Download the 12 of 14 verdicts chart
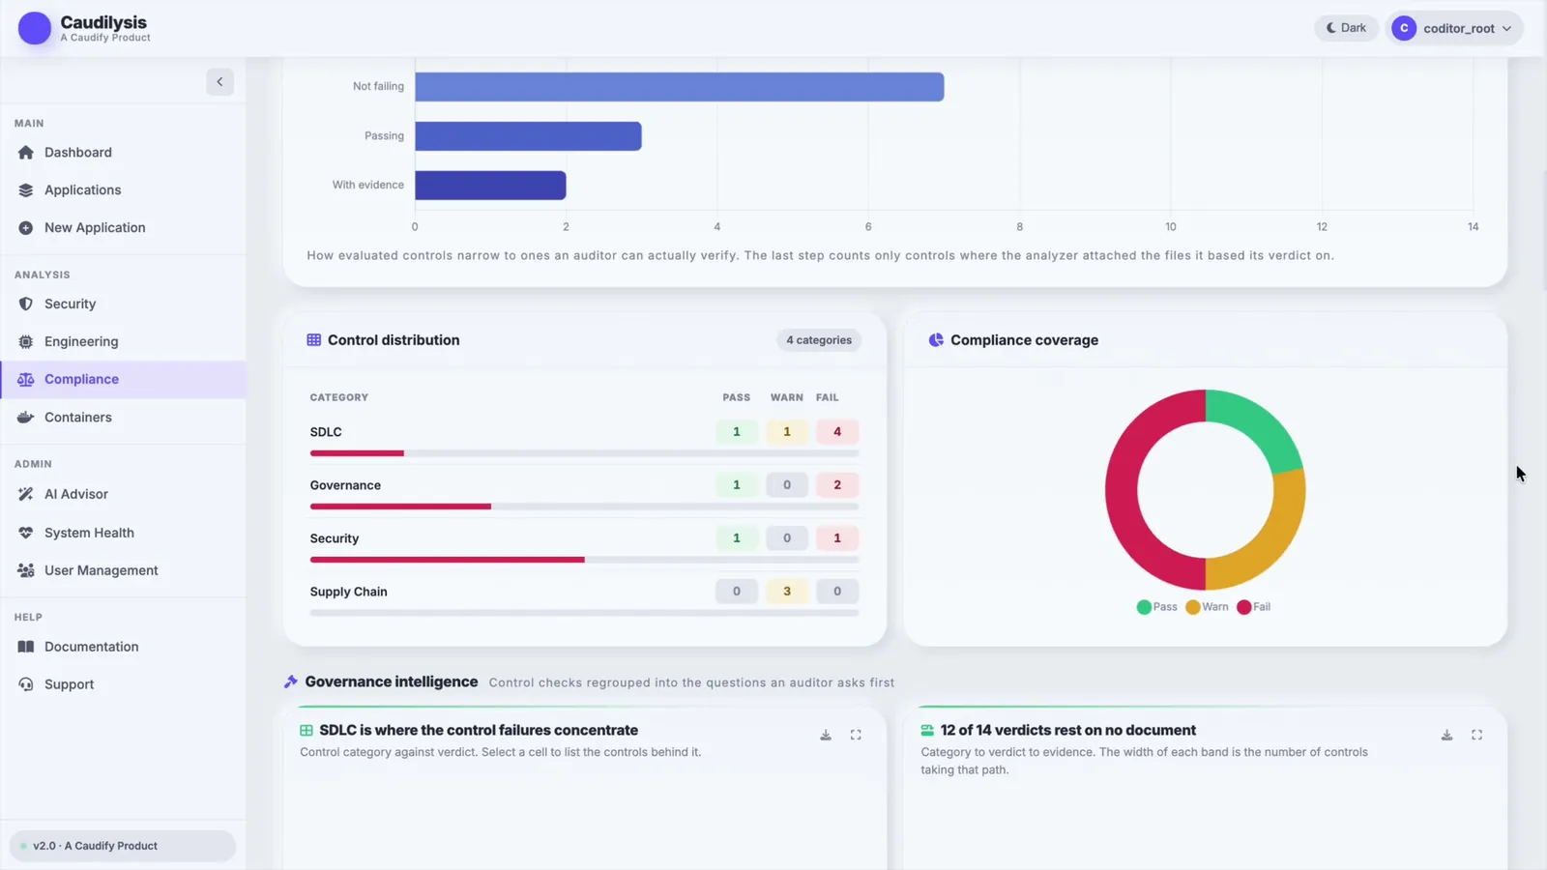The height and width of the screenshot is (870, 1547). coord(1447,736)
